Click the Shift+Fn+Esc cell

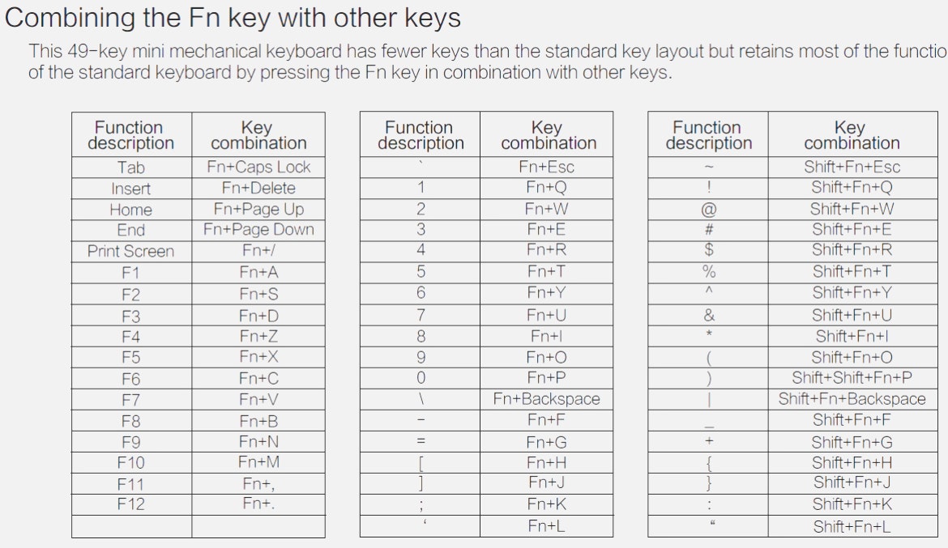click(852, 167)
